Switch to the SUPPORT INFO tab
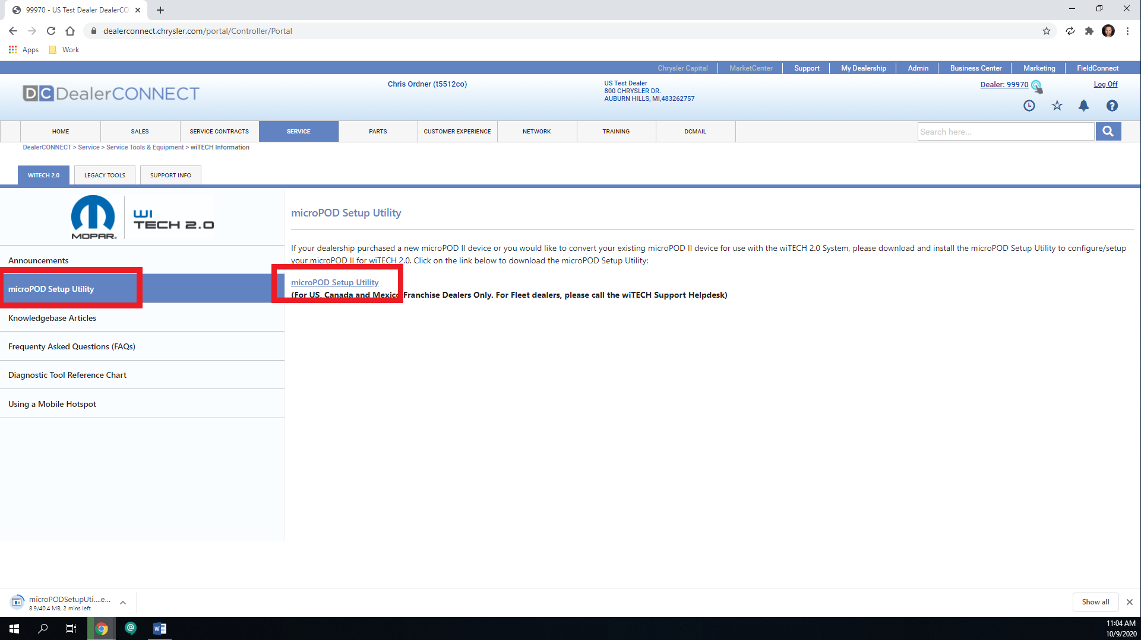The image size is (1141, 640). pos(170,176)
